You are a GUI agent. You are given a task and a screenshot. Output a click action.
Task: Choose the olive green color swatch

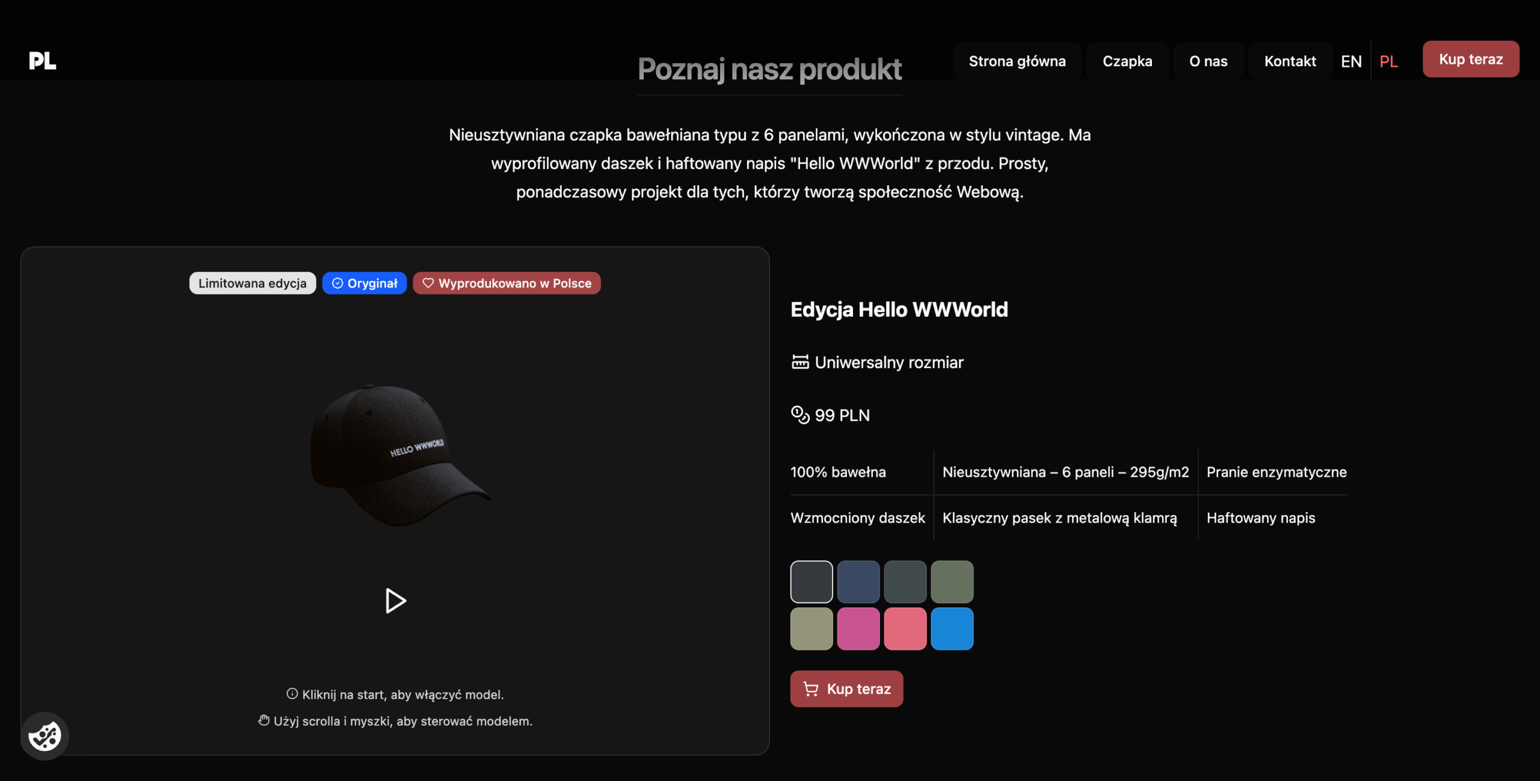tap(952, 582)
